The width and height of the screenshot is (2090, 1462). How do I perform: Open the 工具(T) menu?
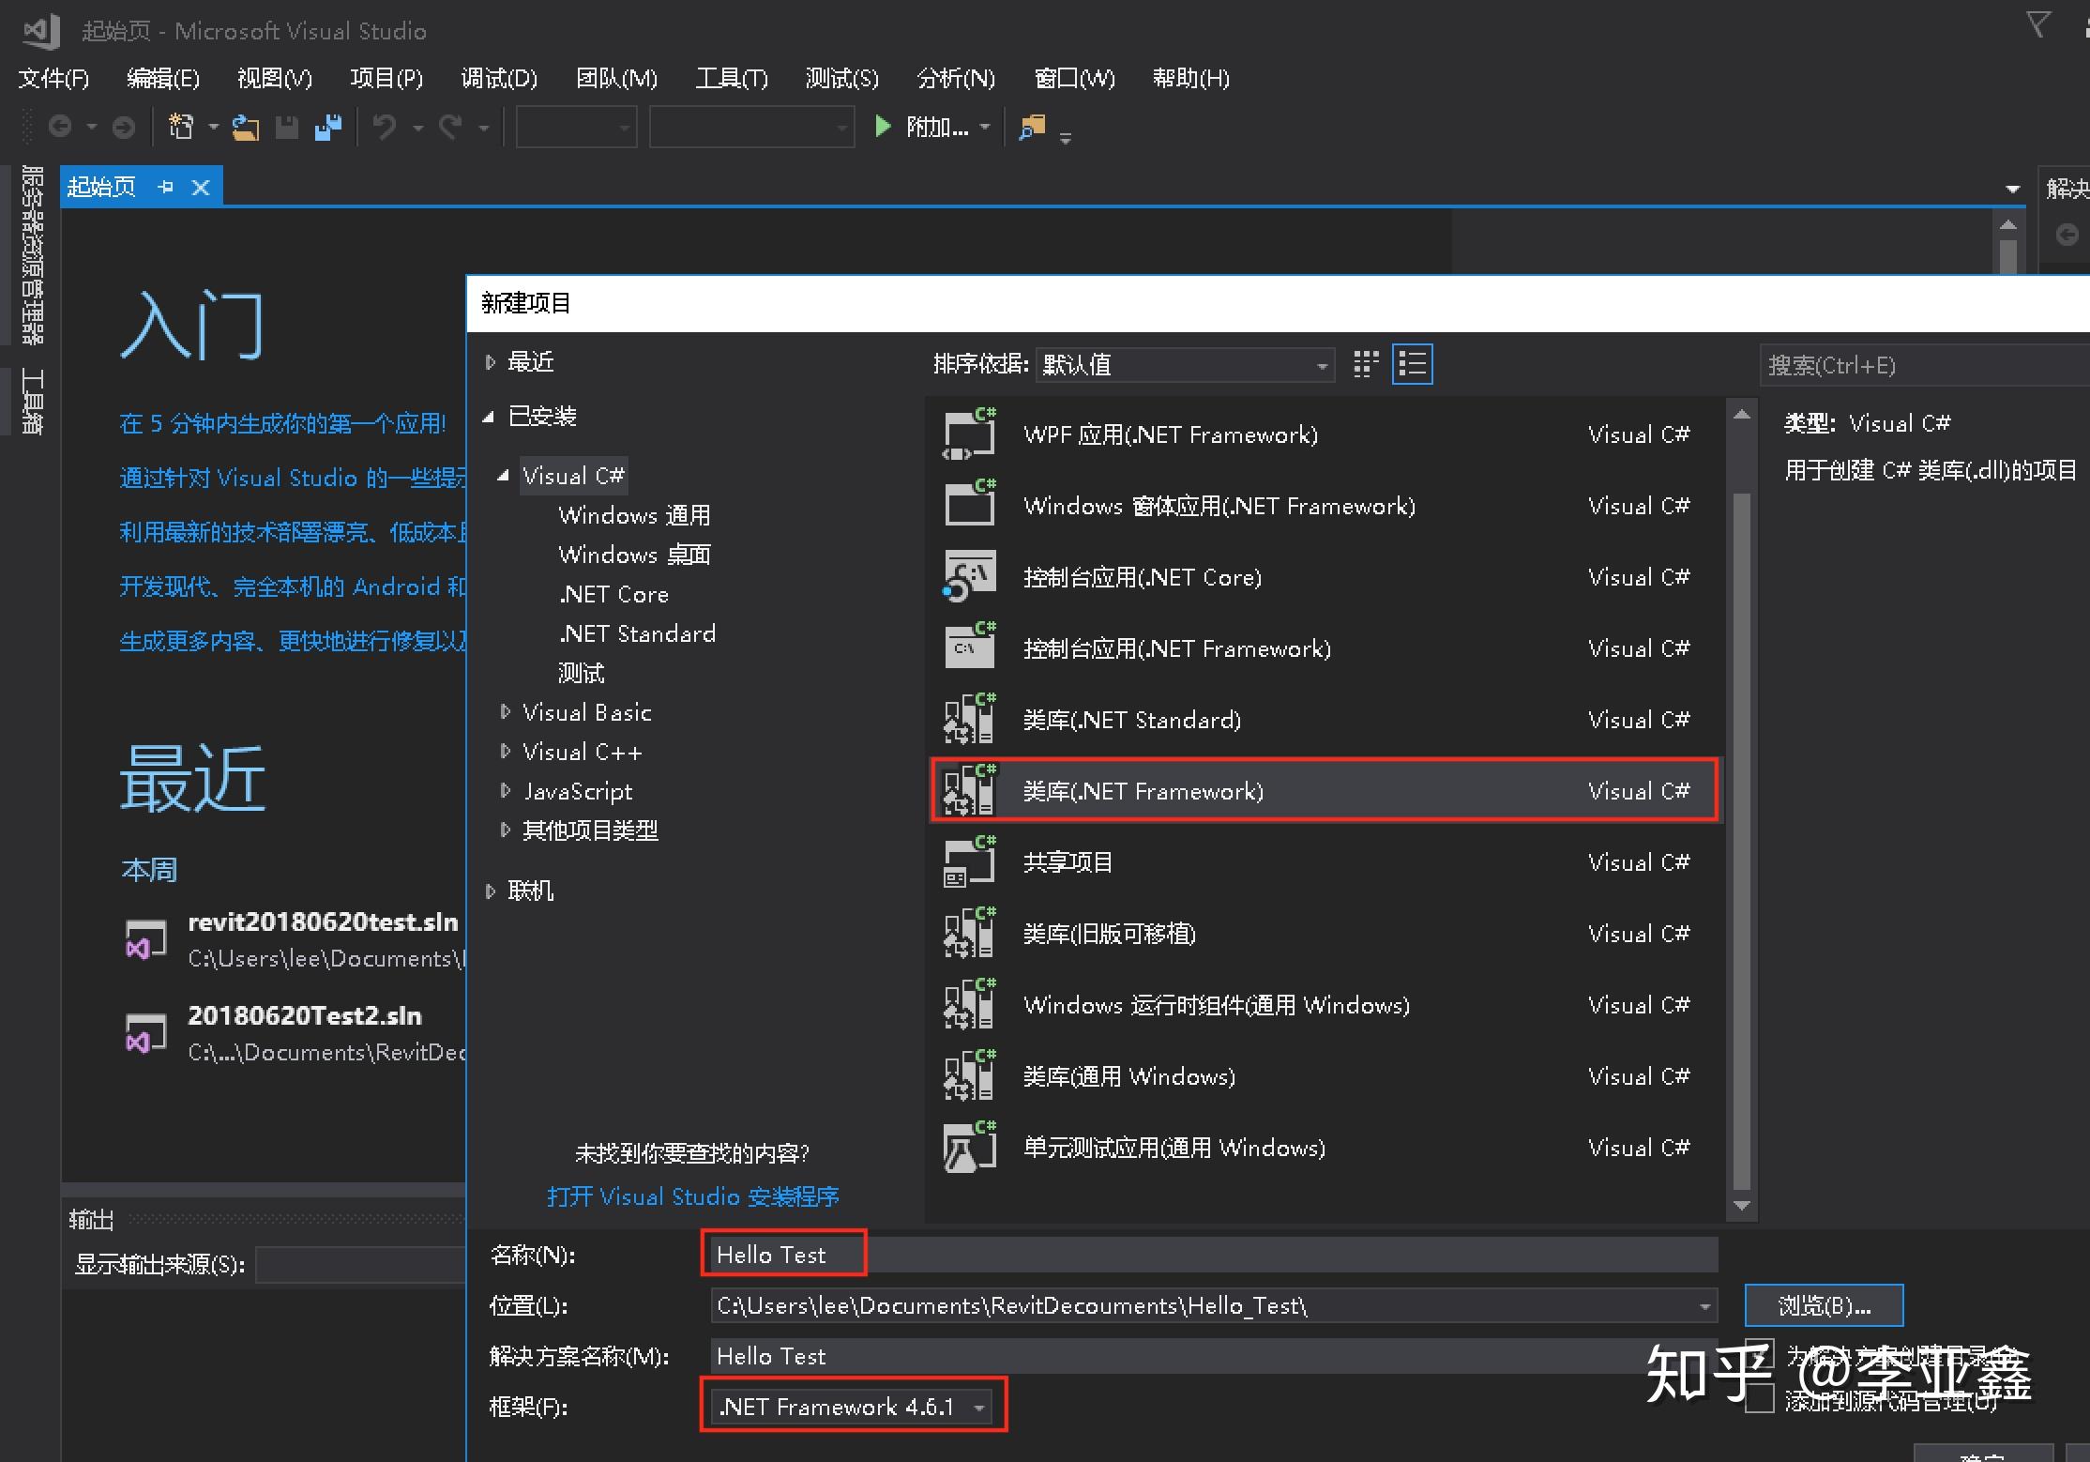[732, 78]
